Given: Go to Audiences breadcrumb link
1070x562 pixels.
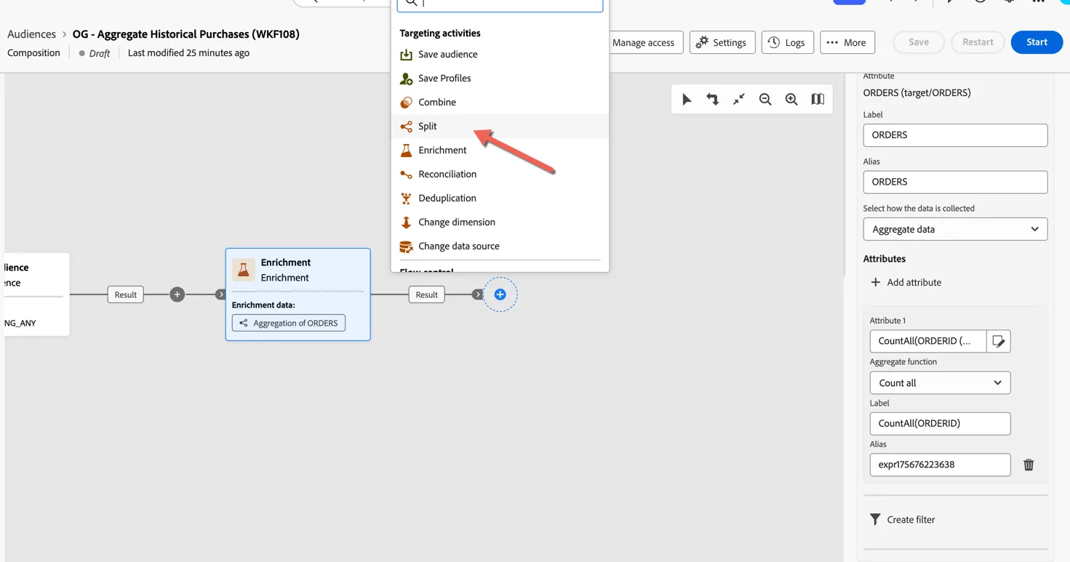Looking at the screenshot, I should point(31,34).
